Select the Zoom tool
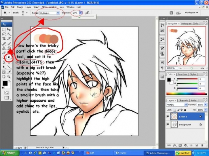 click(9, 77)
